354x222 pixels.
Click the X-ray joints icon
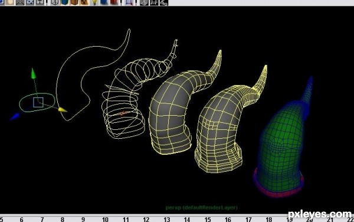pos(164,2)
